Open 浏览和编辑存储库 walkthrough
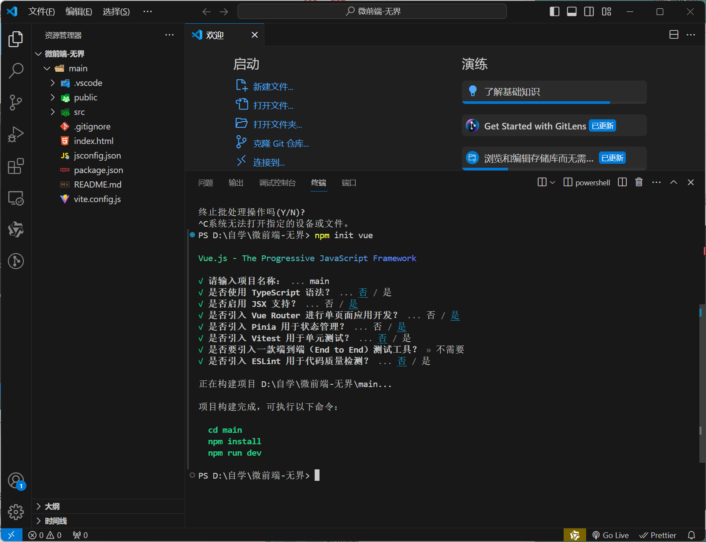The width and height of the screenshot is (706, 542). [x=554, y=159]
